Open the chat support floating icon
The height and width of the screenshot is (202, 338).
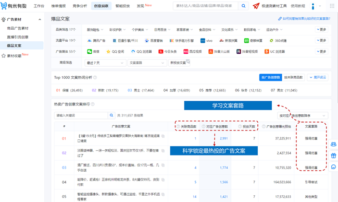[x=333, y=167]
